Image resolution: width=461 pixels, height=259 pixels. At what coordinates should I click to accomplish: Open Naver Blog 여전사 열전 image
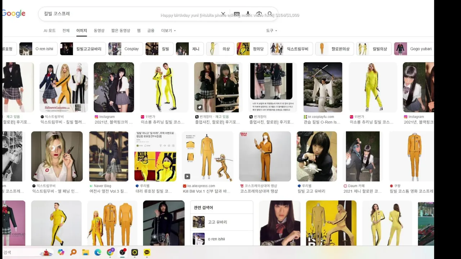point(108,156)
